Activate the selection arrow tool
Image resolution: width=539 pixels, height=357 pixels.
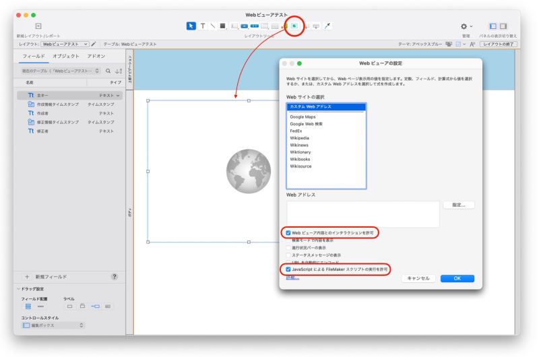coord(191,26)
